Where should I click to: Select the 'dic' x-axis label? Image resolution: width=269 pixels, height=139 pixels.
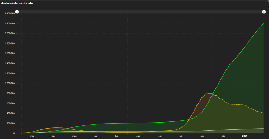click(223, 136)
